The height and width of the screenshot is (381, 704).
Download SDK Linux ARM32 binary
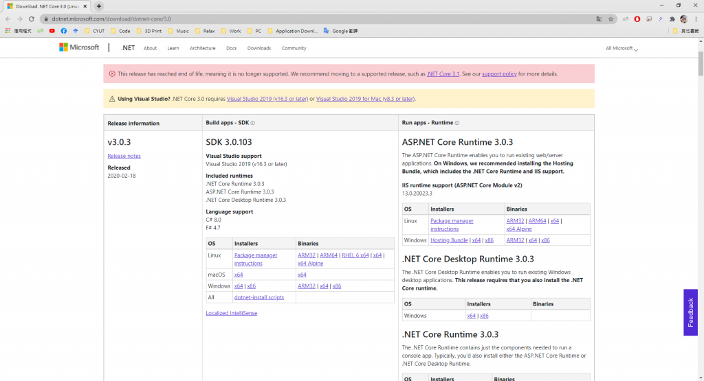[306, 255]
